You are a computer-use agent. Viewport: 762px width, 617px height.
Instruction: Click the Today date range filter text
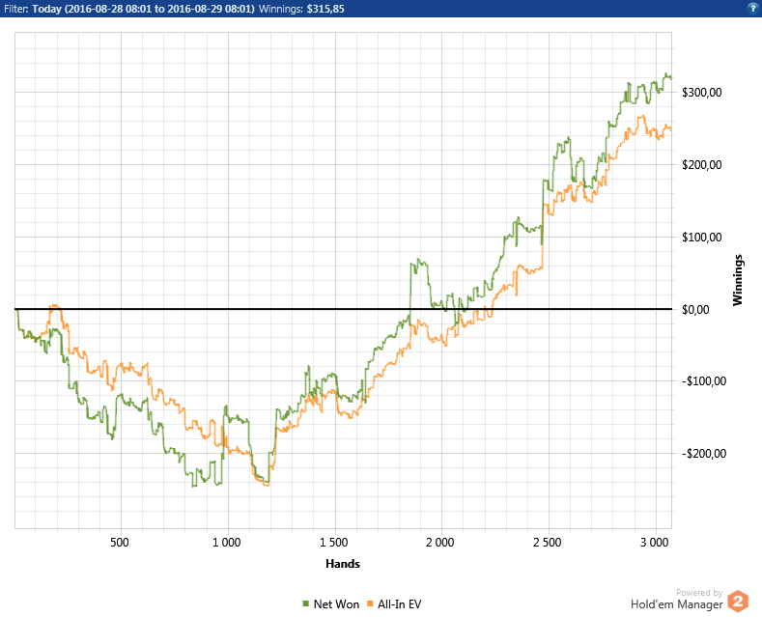coord(143,9)
